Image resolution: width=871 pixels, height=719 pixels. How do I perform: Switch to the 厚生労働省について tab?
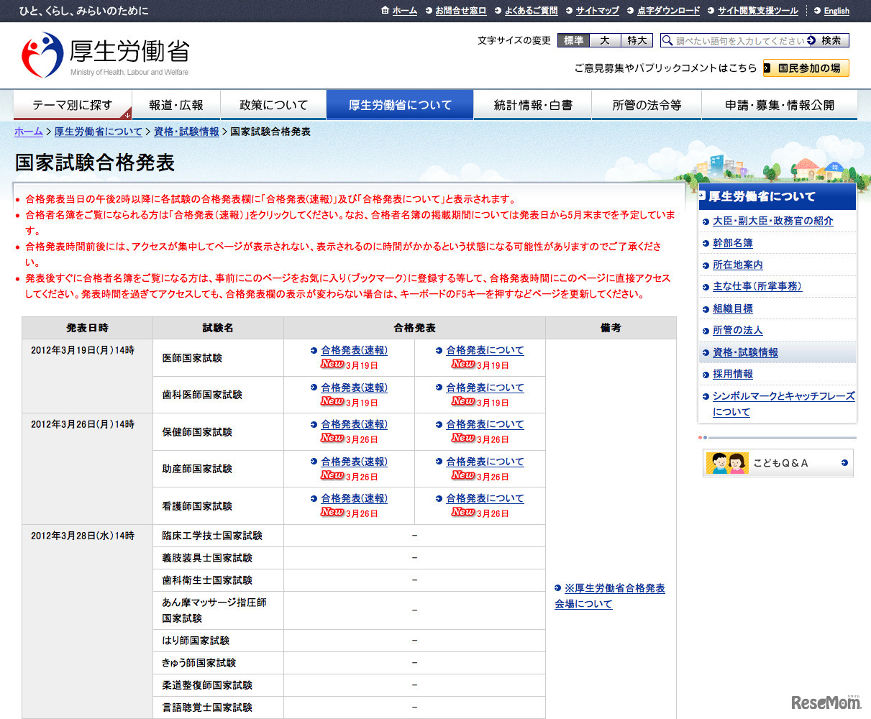[x=400, y=104]
